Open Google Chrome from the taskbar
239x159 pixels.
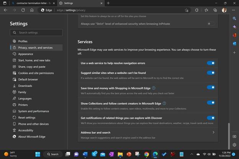(x=146, y=154)
